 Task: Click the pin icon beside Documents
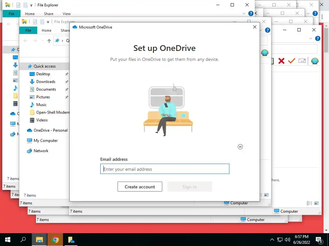pos(67,89)
